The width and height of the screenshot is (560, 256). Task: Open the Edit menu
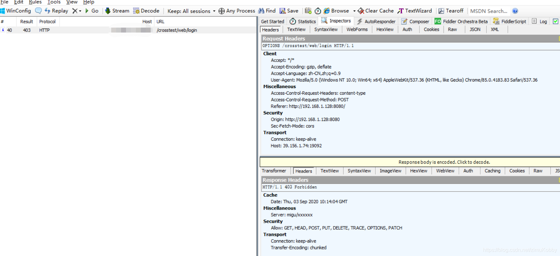pos(18,2)
